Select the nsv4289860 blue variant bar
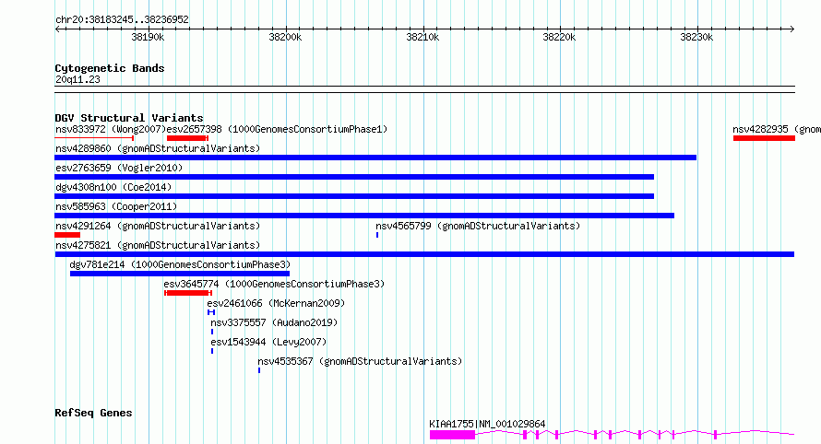The width and height of the screenshot is (821, 444). click(375, 158)
